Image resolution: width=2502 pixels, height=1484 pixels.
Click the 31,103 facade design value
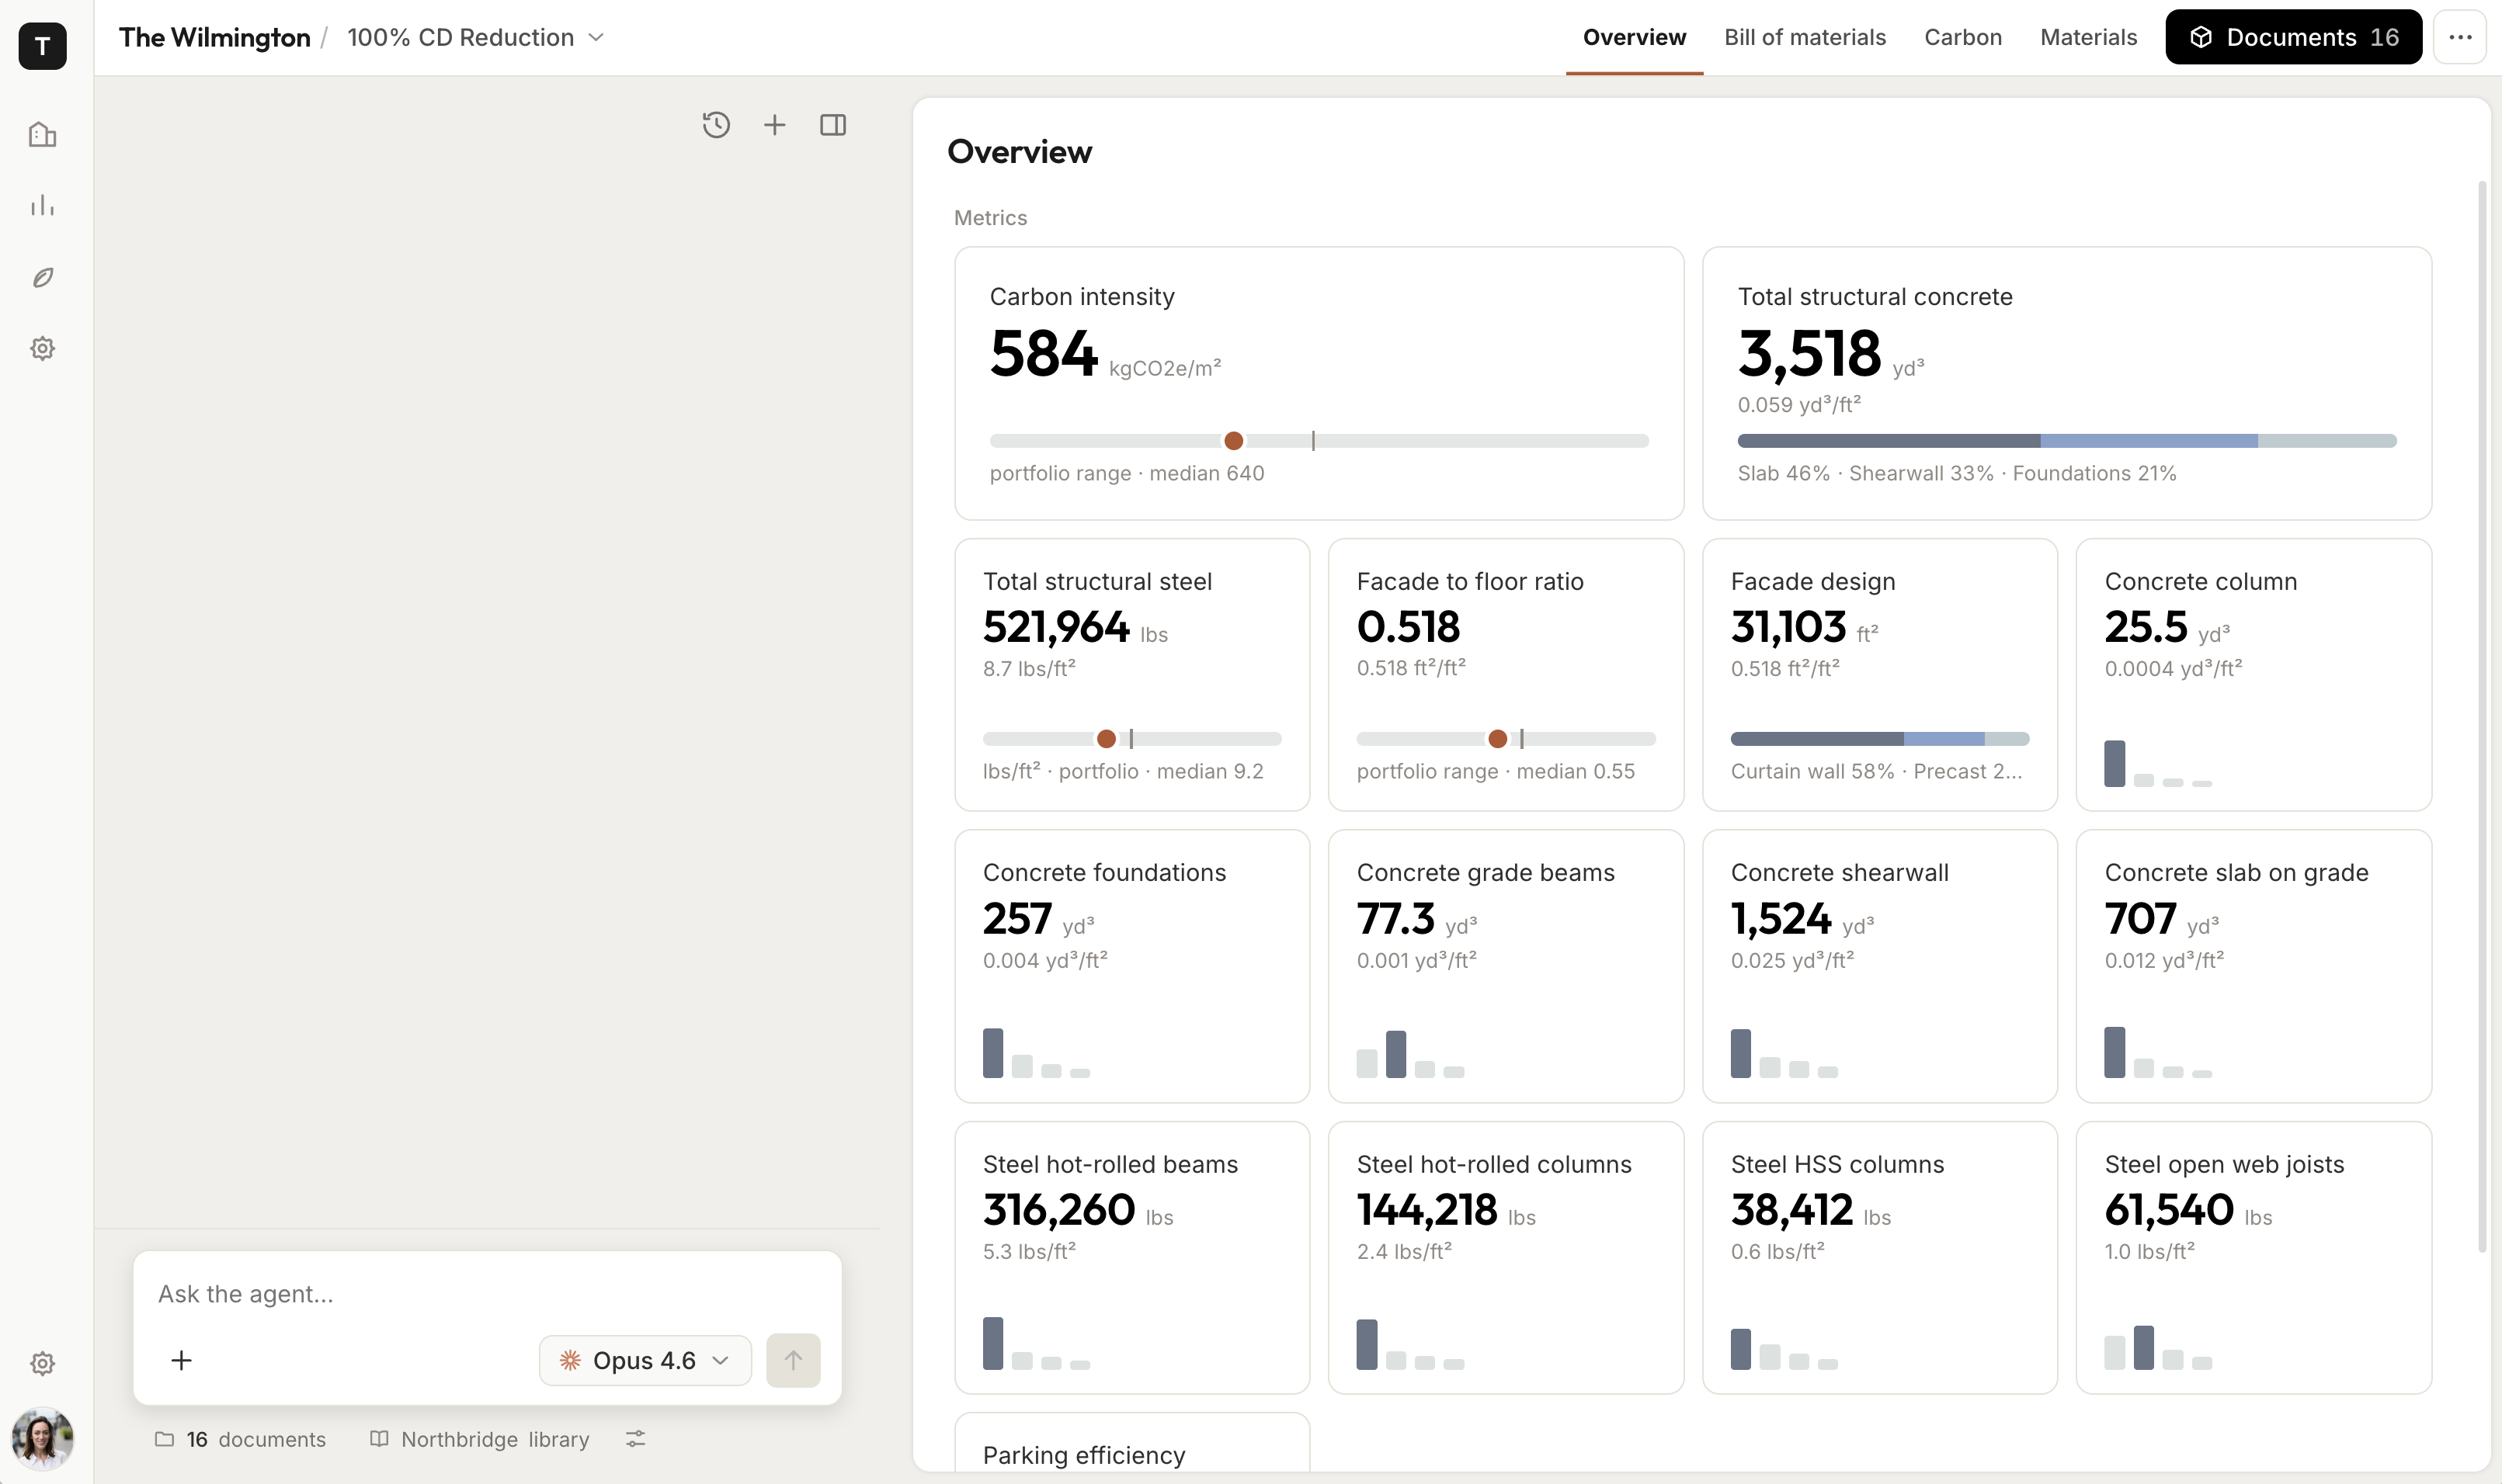(x=1788, y=627)
